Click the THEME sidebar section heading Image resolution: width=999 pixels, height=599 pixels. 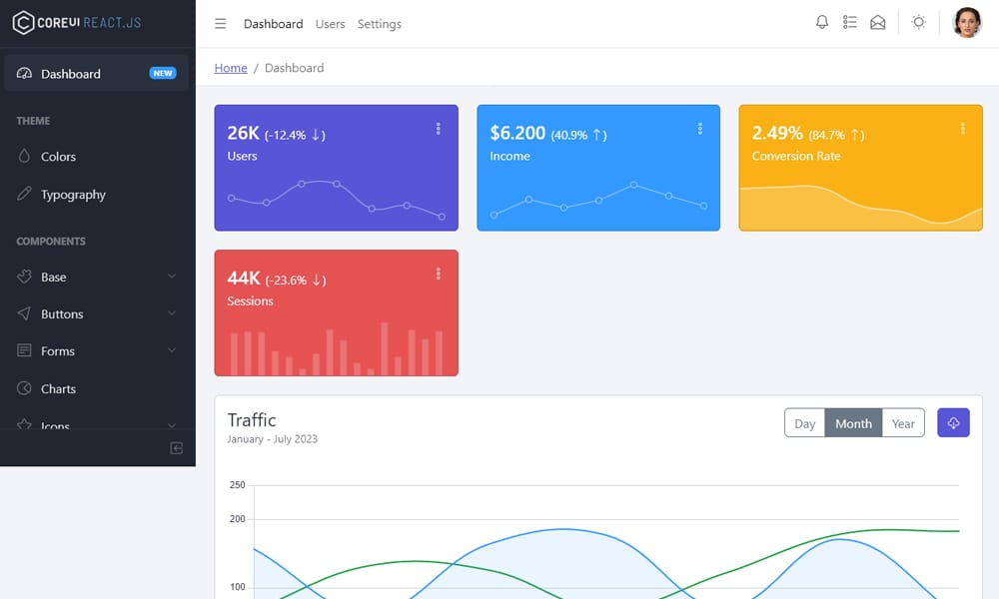click(x=33, y=121)
